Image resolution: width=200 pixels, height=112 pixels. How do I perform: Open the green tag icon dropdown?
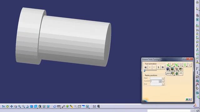(67, 106)
